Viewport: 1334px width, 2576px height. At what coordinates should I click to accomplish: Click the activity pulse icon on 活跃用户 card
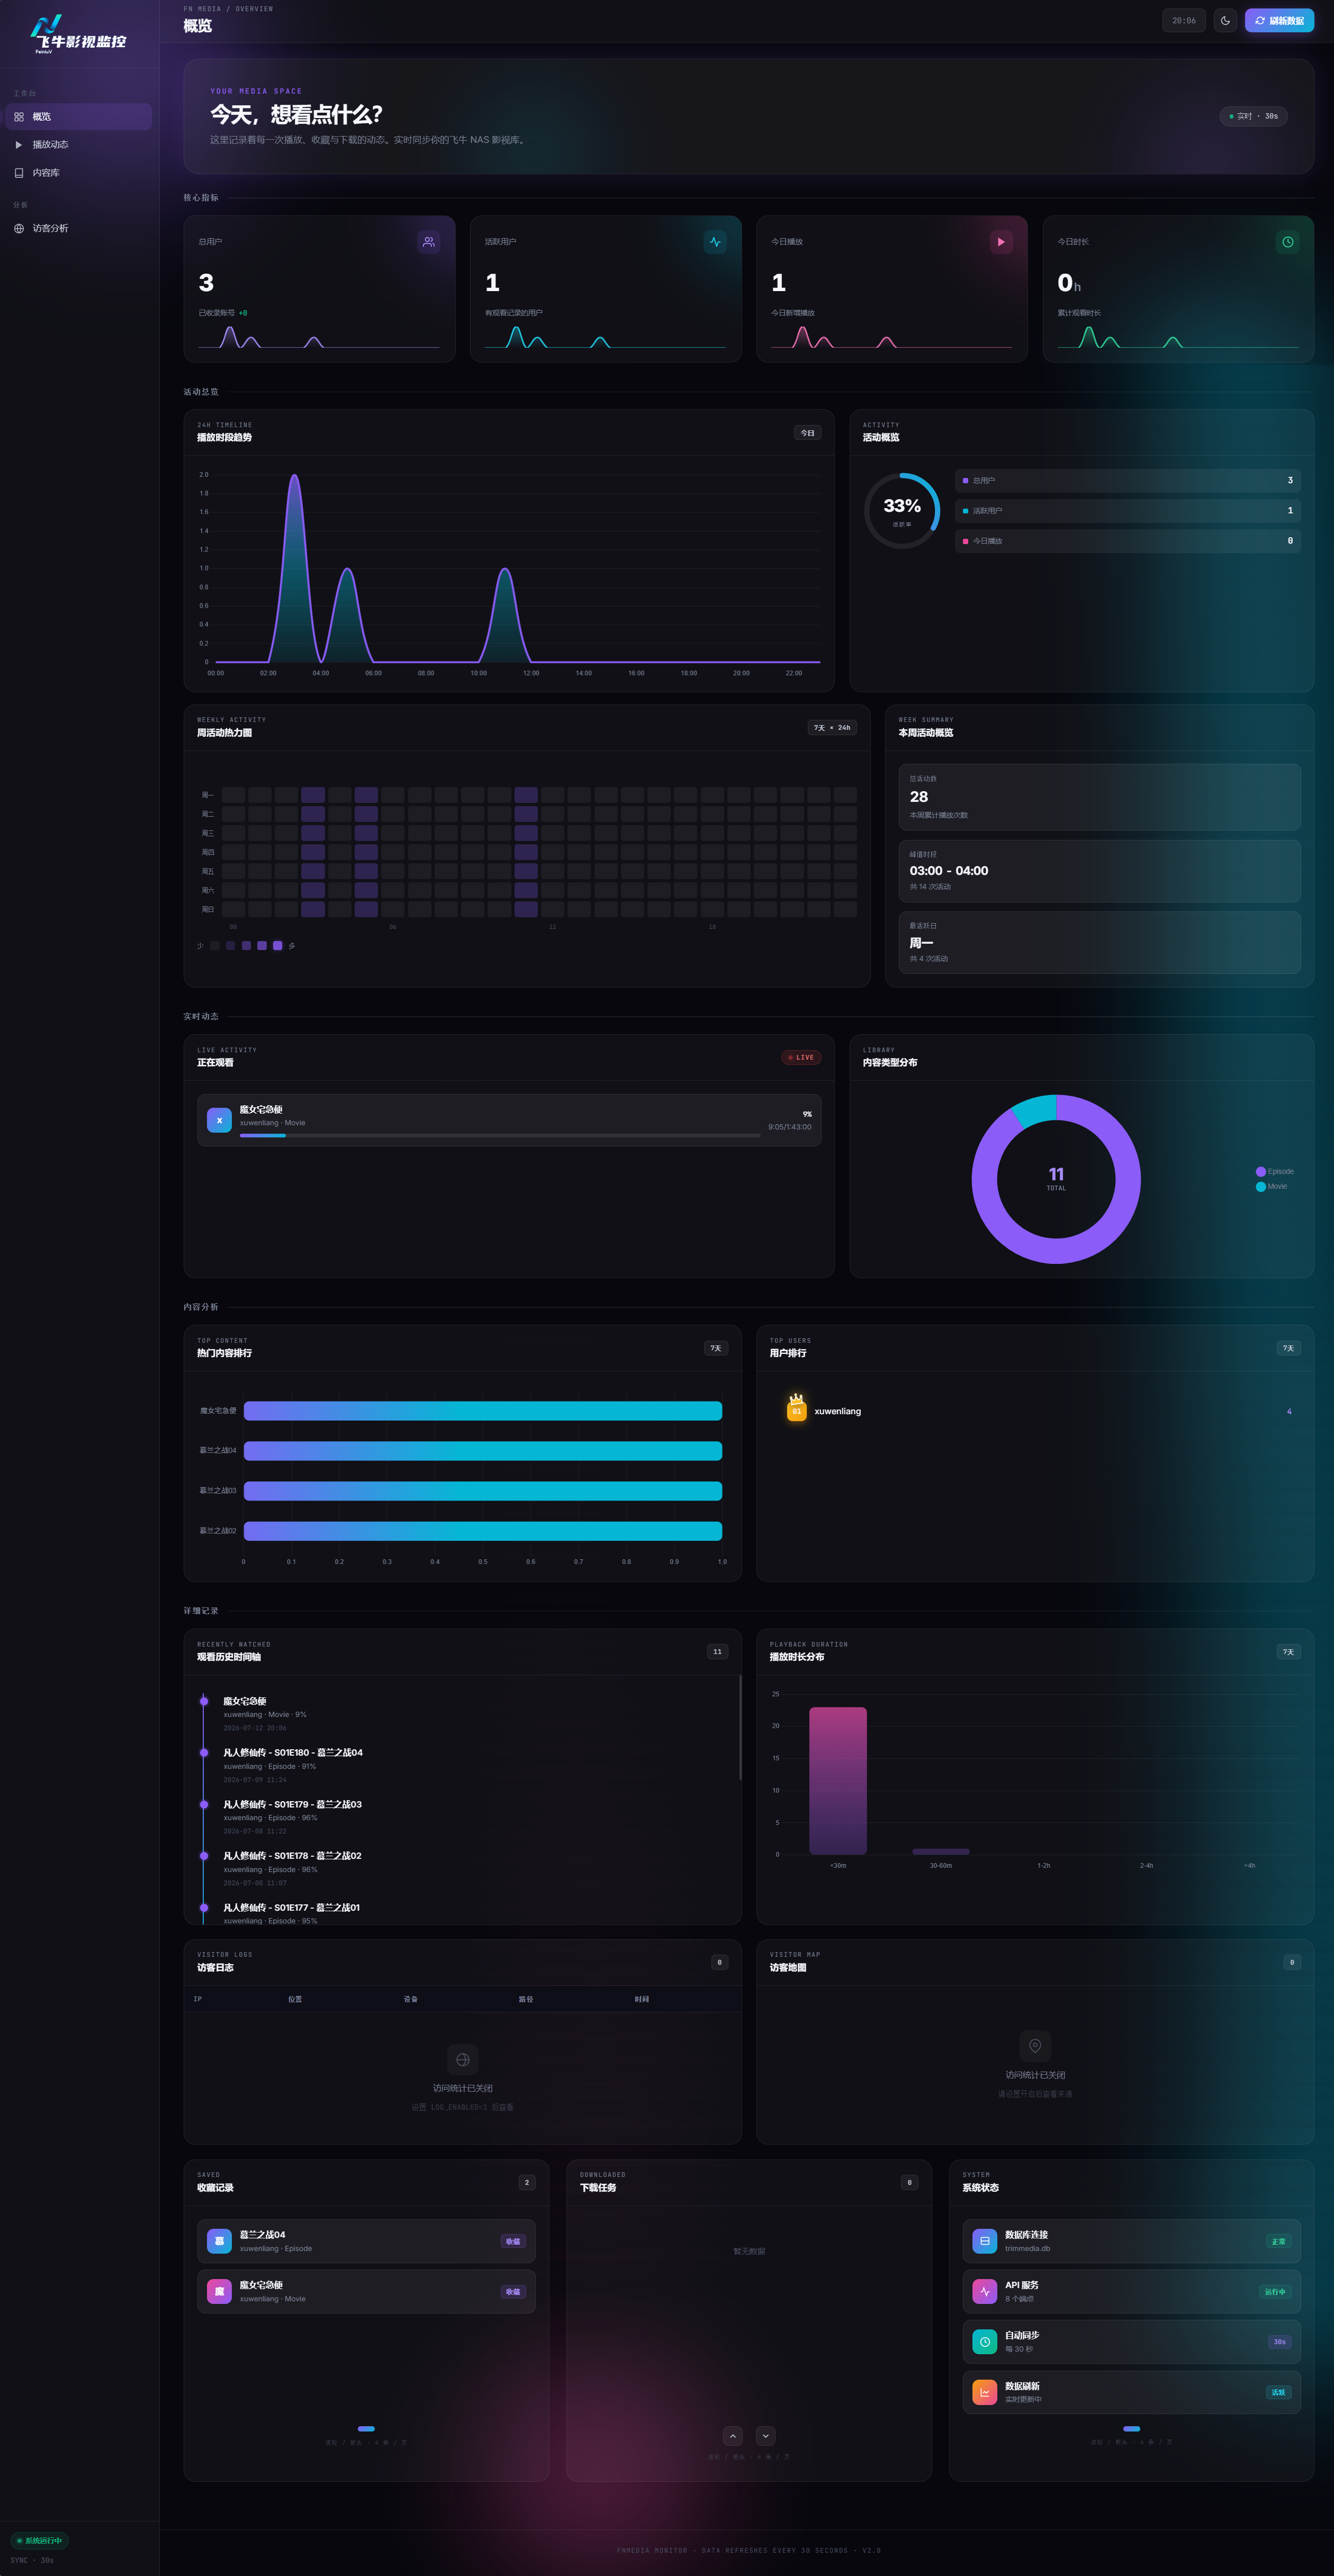[715, 242]
